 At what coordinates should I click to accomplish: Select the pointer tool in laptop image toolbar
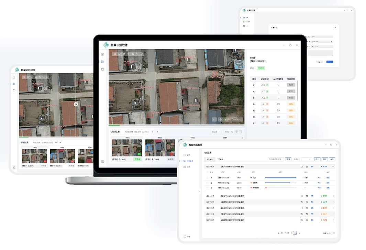[x=115, y=54]
